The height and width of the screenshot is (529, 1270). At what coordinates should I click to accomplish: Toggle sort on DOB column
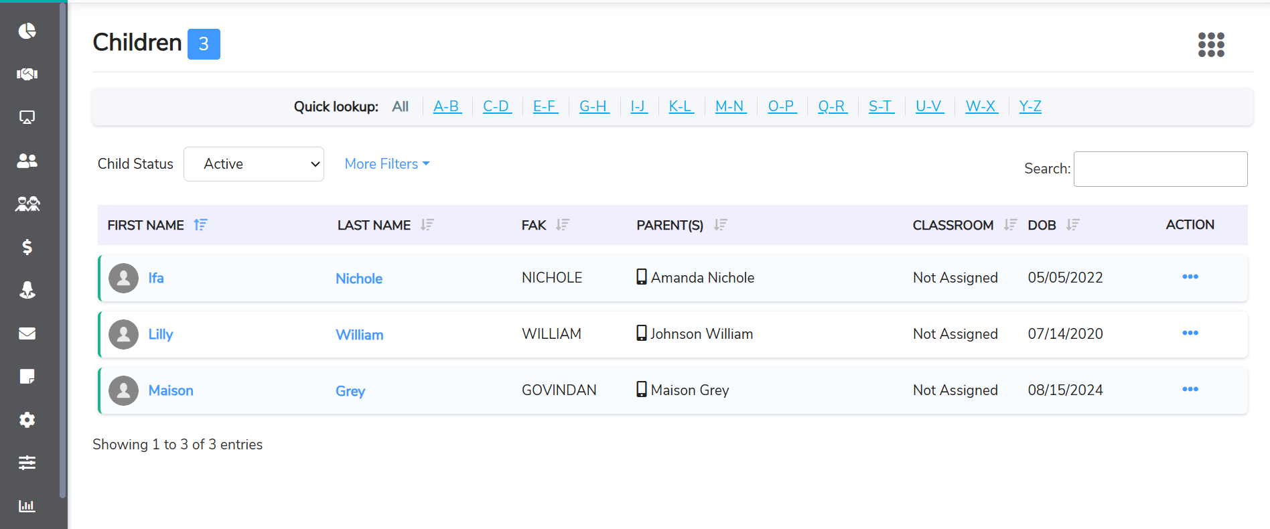(x=1072, y=225)
